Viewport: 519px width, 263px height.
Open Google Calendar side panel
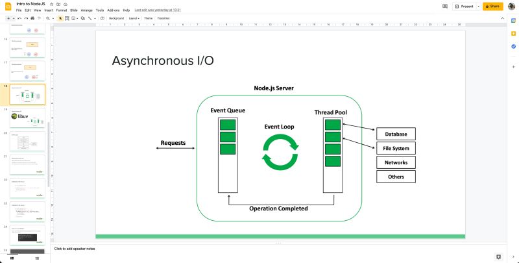click(x=513, y=21)
